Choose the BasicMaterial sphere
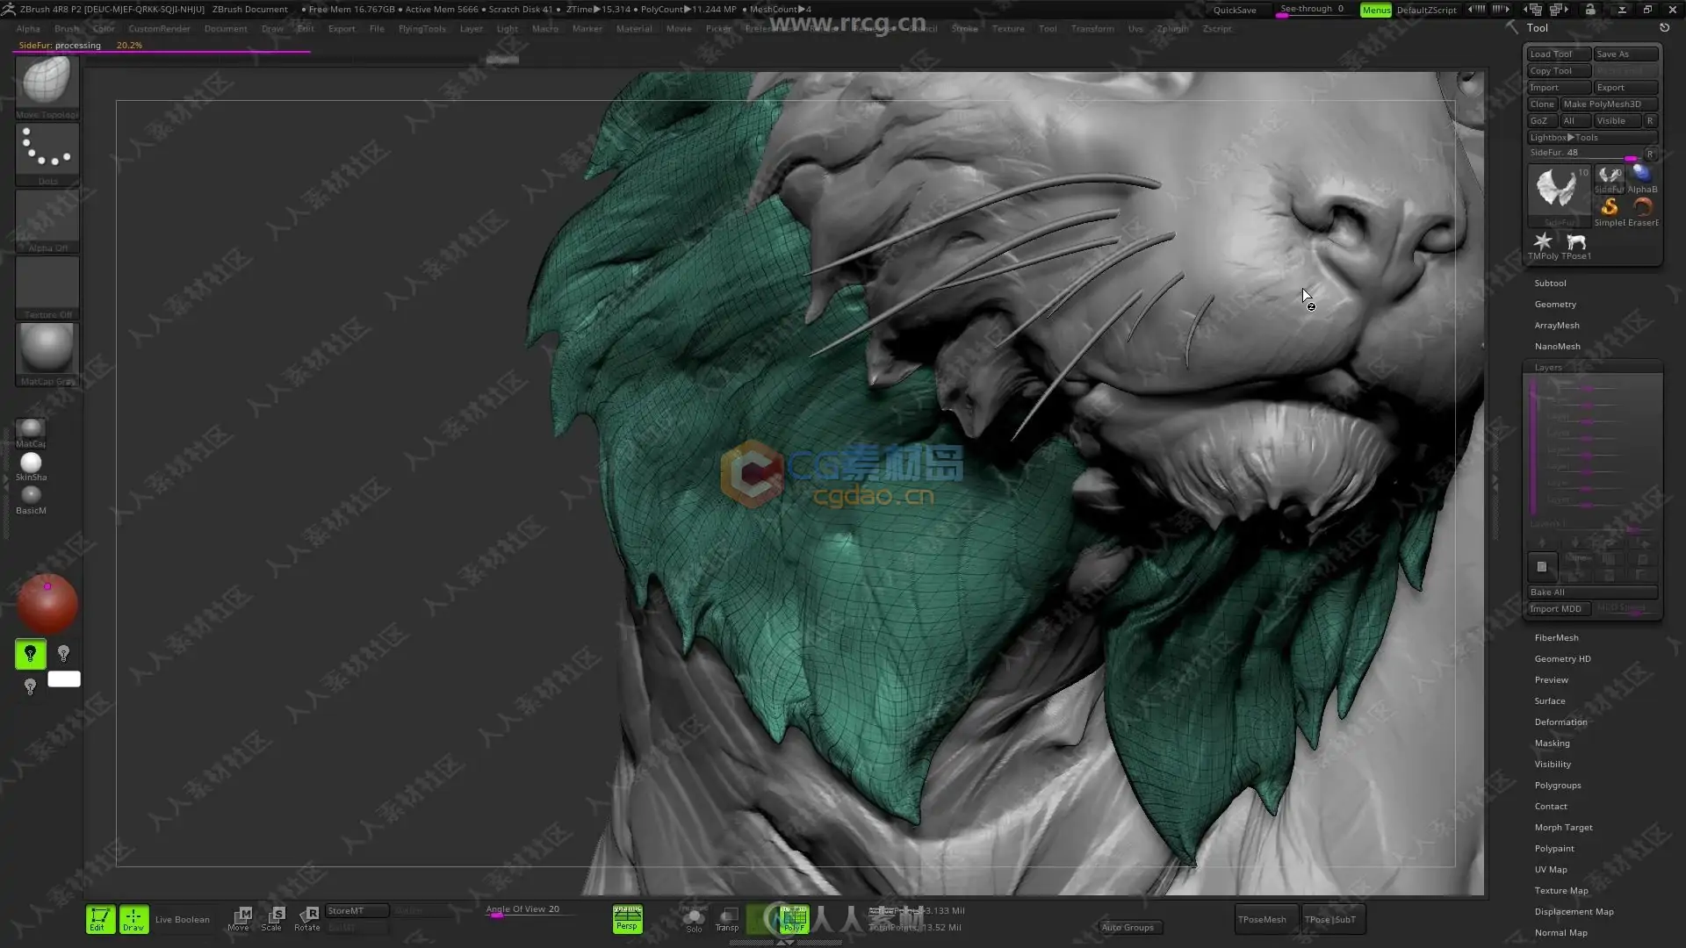Screen dimensions: 1686x948 click(31, 499)
